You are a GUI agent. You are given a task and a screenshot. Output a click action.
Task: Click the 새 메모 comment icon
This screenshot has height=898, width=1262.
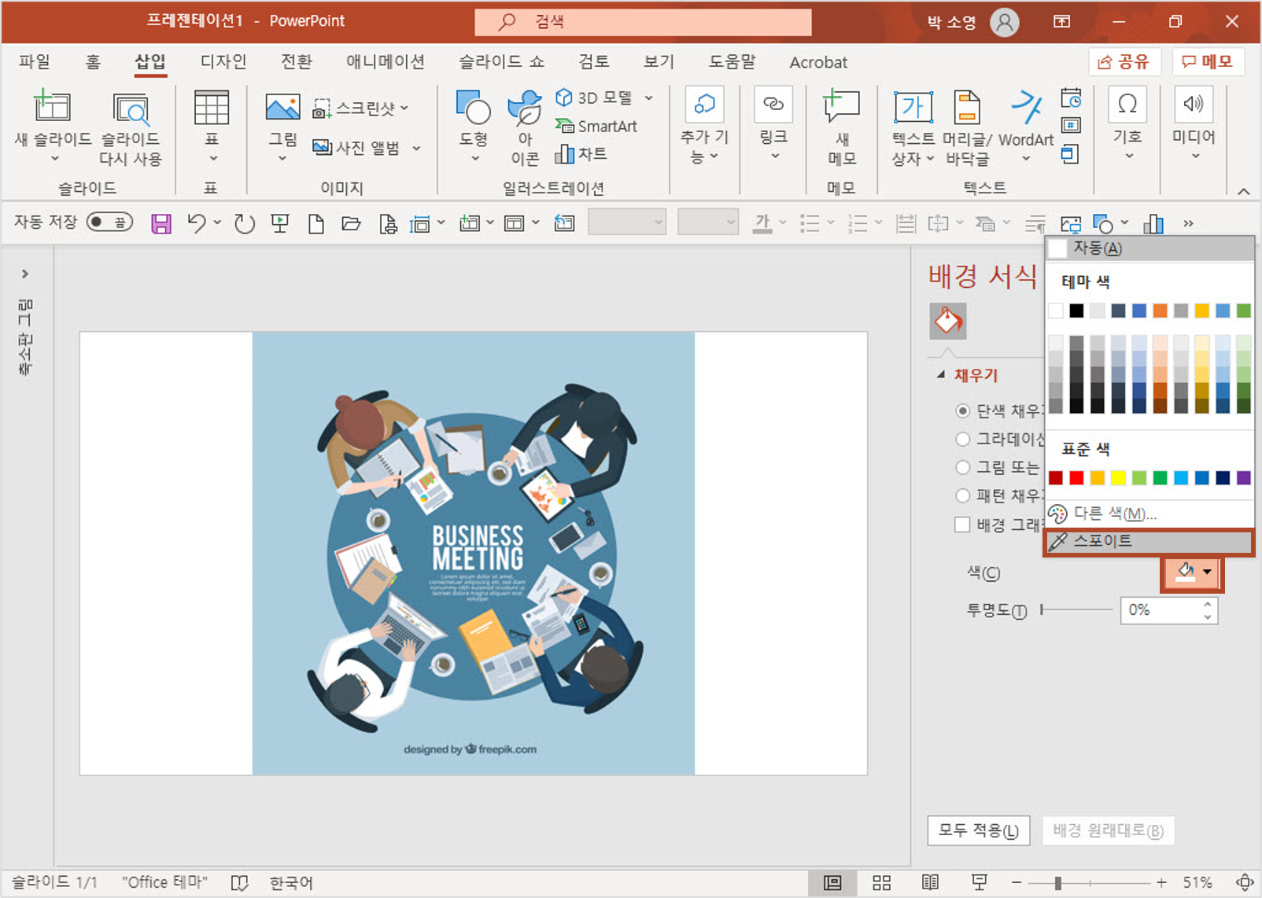[841, 106]
